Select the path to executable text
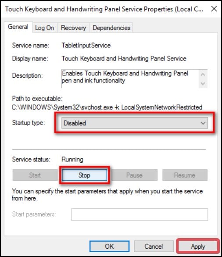This screenshot has height=257, width=222. pos(107,107)
